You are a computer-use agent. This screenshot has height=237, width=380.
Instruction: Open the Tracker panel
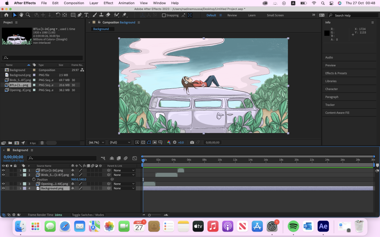(330, 105)
